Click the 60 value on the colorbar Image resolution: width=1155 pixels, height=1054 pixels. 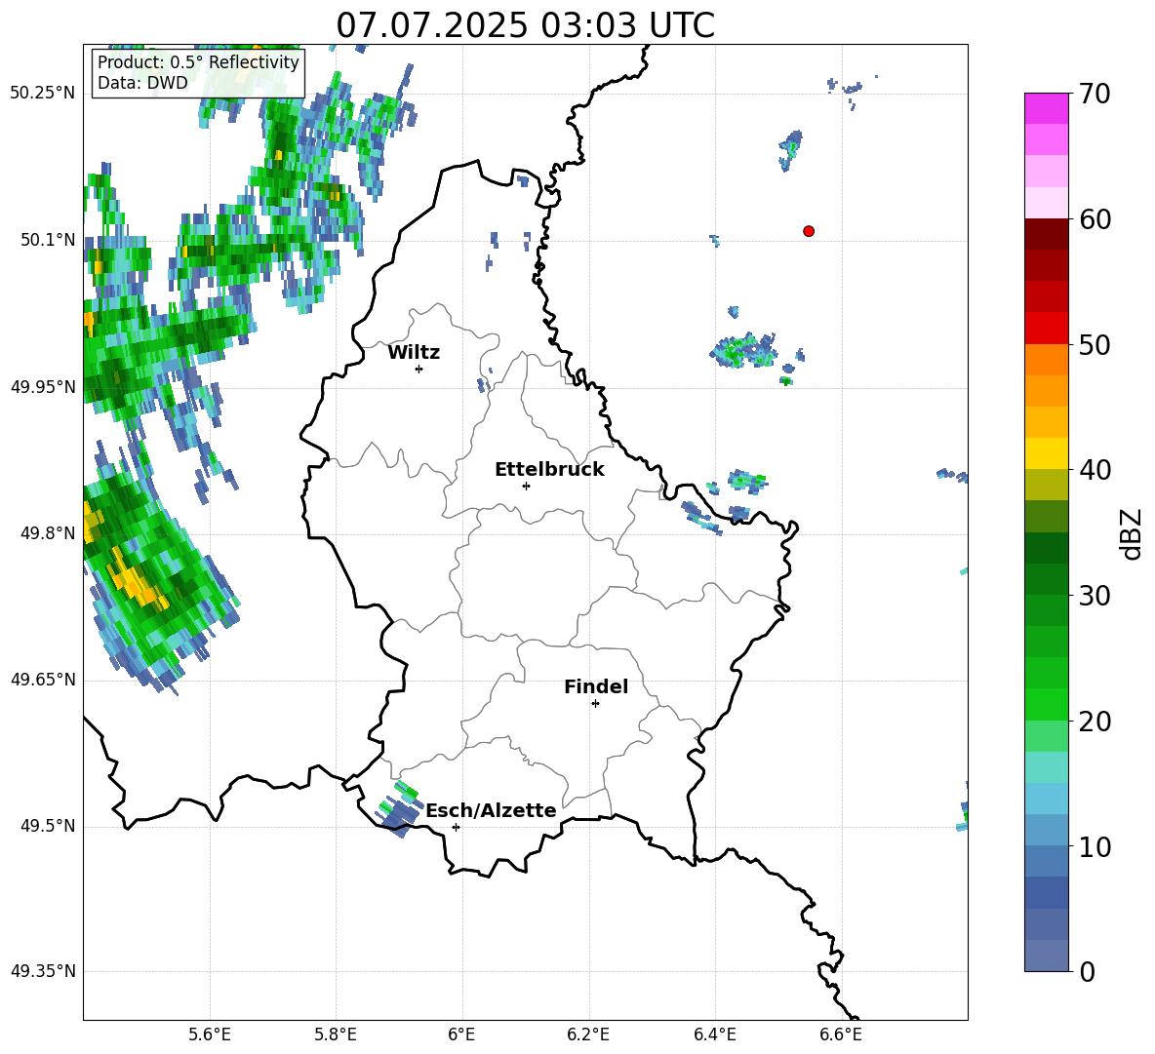coord(1095,219)
